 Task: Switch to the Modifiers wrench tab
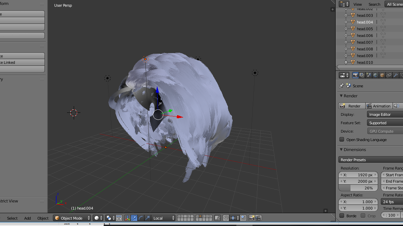[395, 75]
